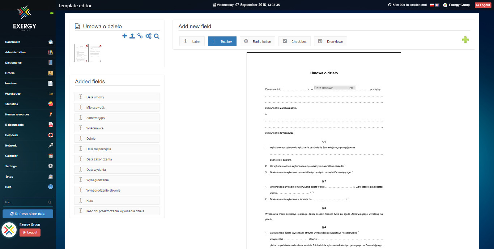Open template settings via the gears icon
Viewport: 494px width, 249px height.
click(148, 36)
